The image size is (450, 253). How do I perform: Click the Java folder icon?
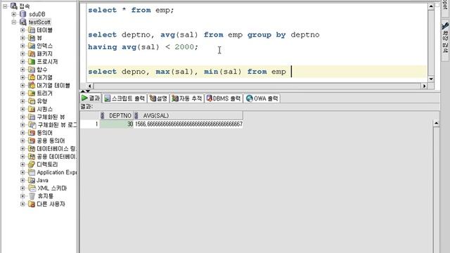[x=32, y=180]
